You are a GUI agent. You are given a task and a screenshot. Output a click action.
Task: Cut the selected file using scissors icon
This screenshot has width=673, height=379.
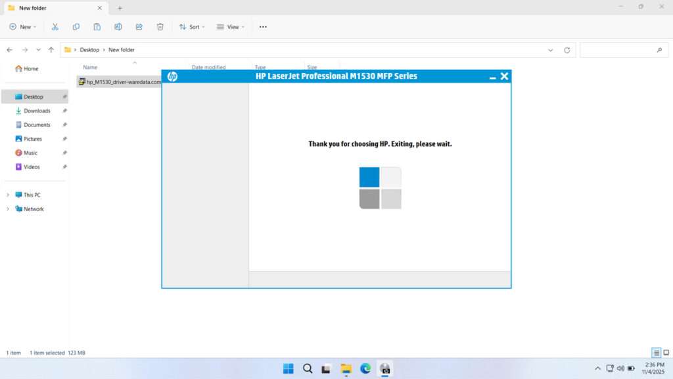click(55, 26)
